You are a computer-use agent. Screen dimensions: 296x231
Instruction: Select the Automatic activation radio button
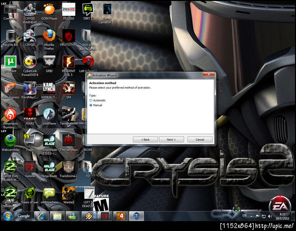[x=91, y=100]
